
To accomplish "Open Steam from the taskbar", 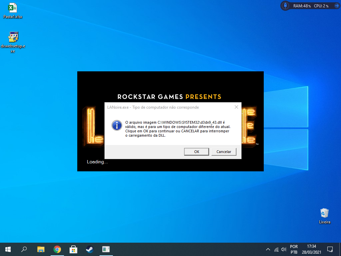I will (90, 249).
